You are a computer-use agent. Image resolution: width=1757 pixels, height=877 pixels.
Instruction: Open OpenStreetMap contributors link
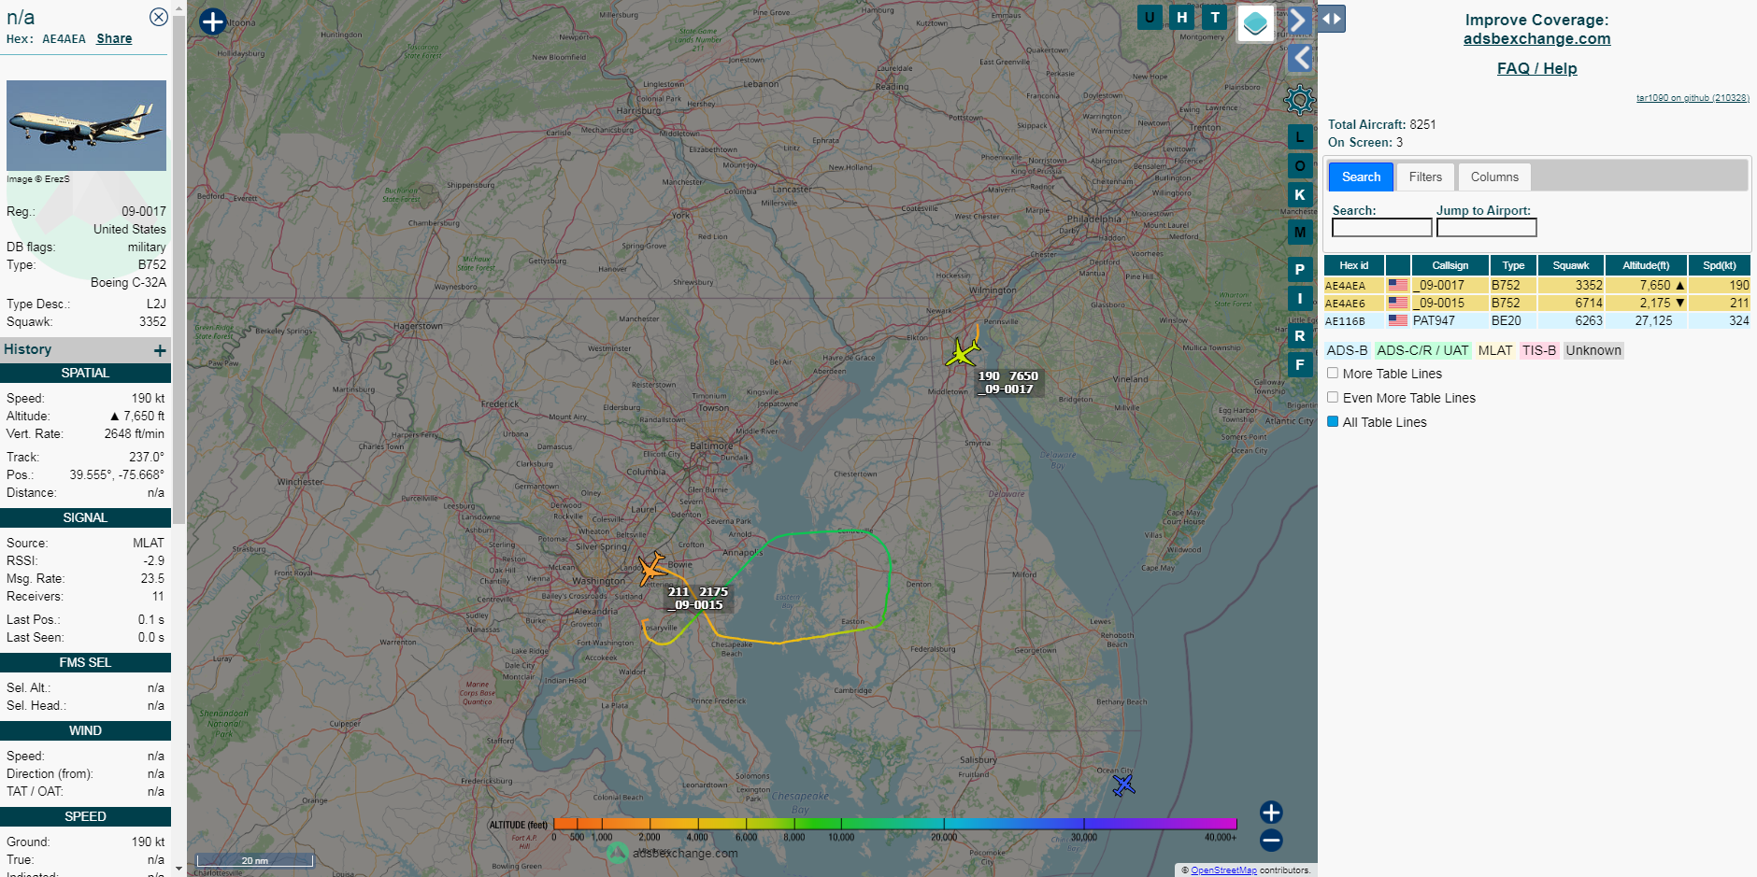point(1223,870)
